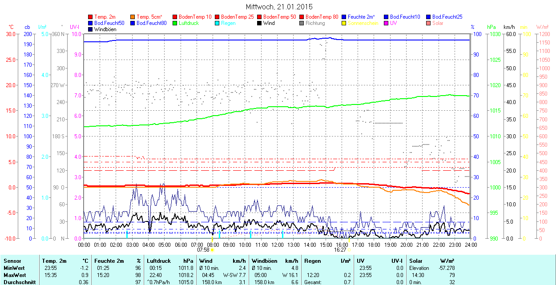Click the 16:27 sunset time marker
This screenshot has height=285, width=556.
[340, 250]
